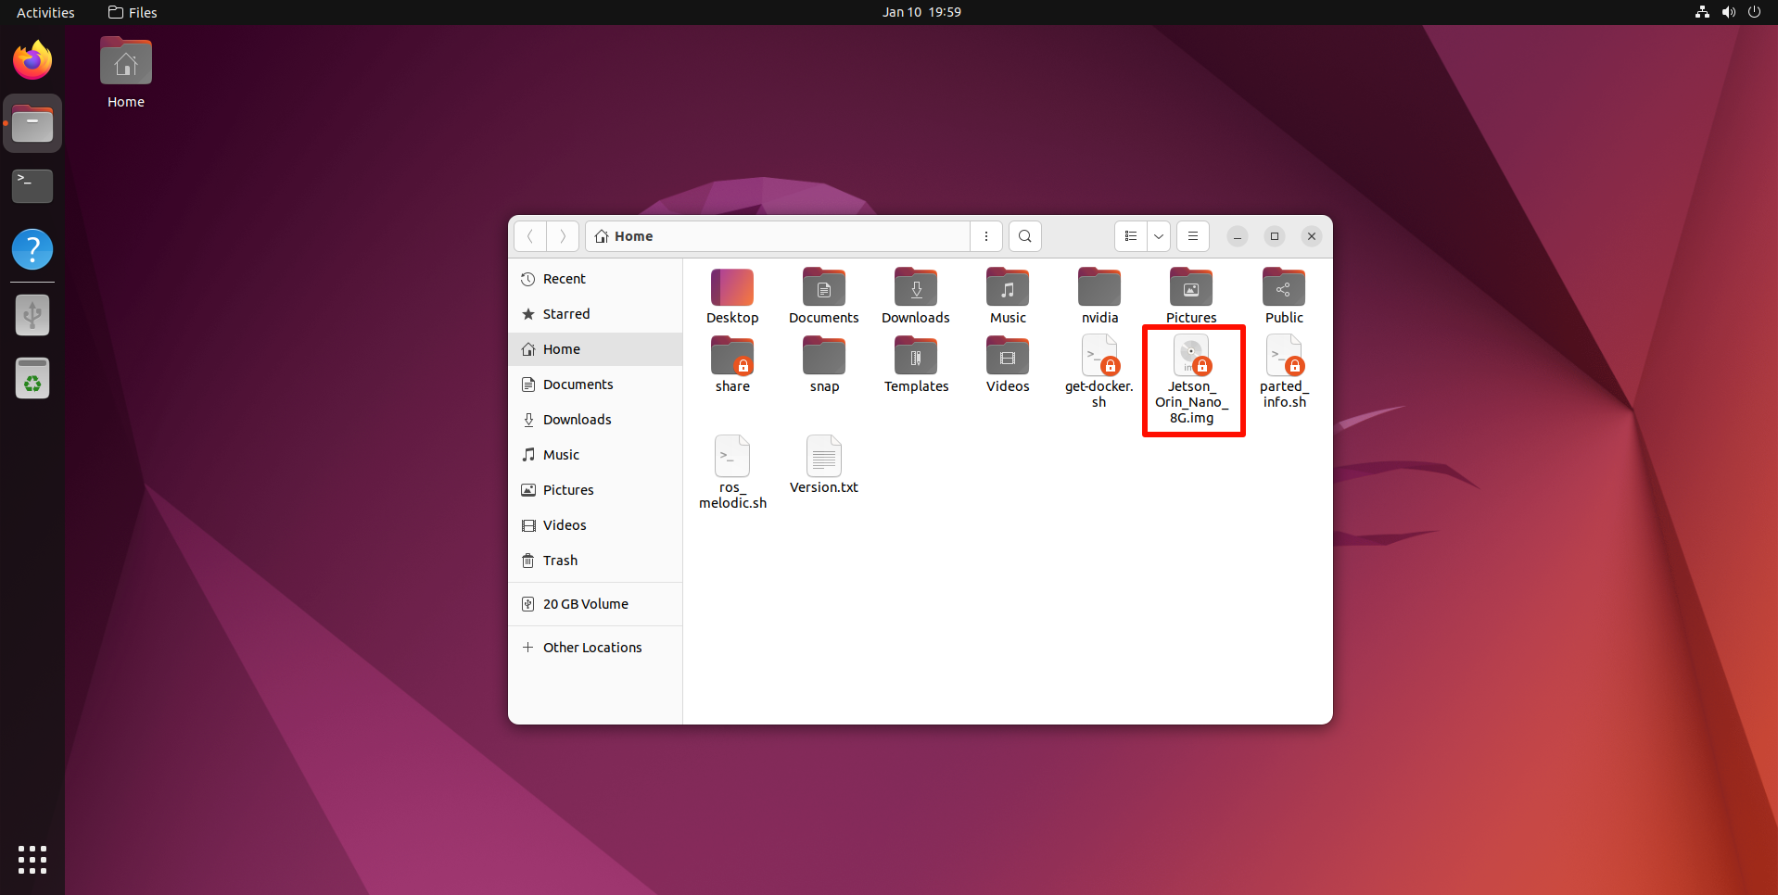Click the back navigation arrow

click(x=530, y=236)
